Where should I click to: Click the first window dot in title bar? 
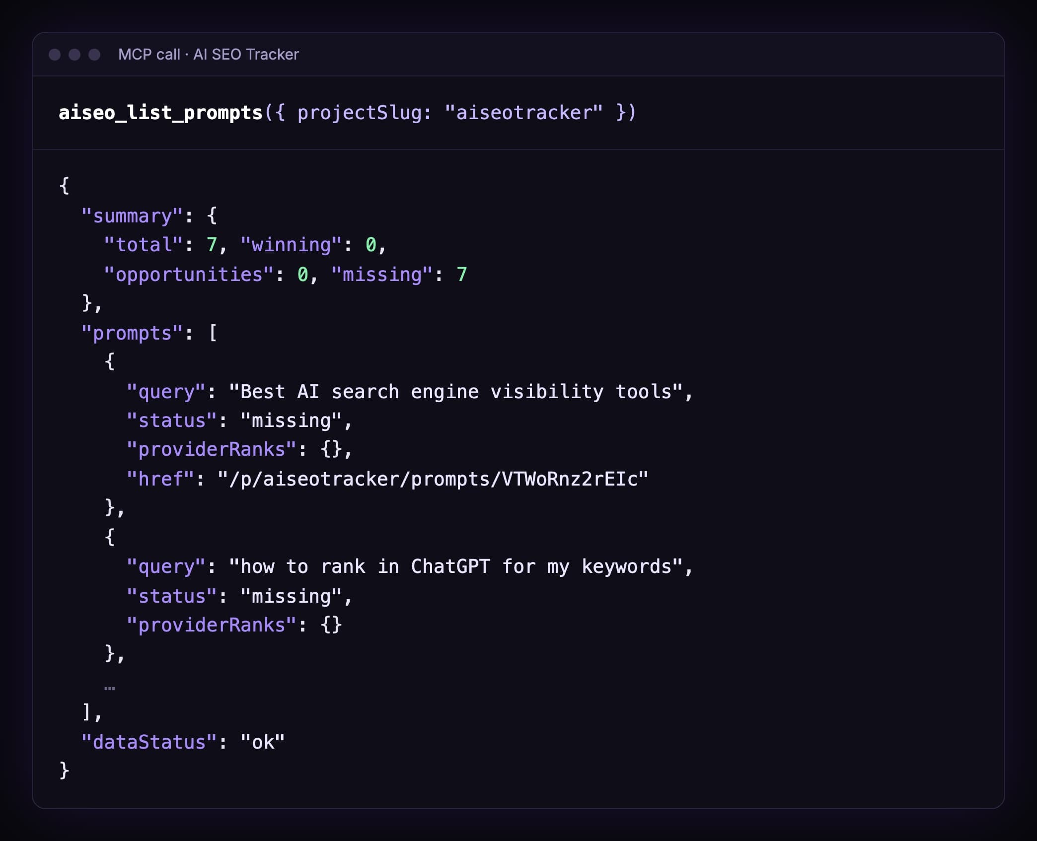click(x=55, y=54)
